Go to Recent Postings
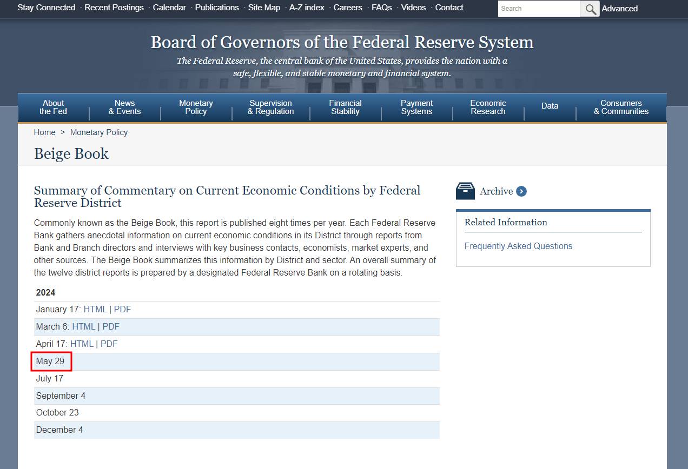 [x=114, y=8]
